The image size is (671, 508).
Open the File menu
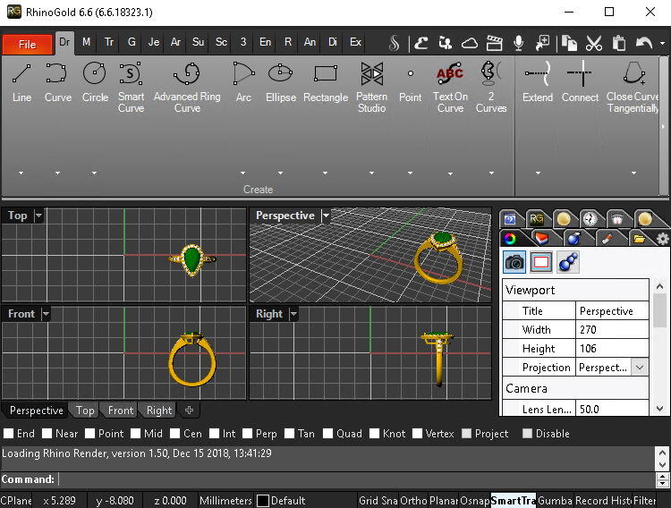click(27, 44)
